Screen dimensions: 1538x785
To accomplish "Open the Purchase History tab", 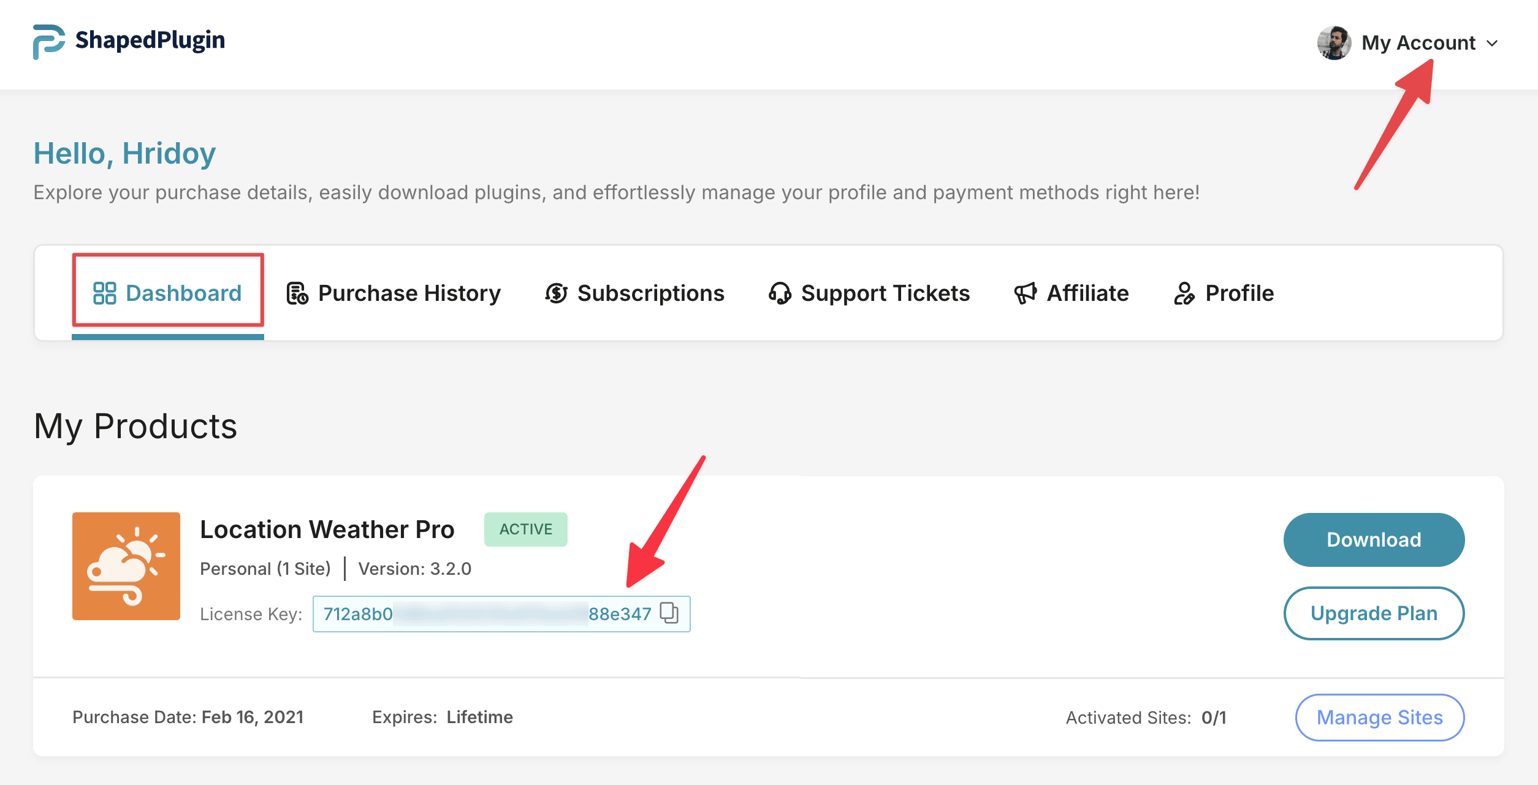I will tap(394, 293).
